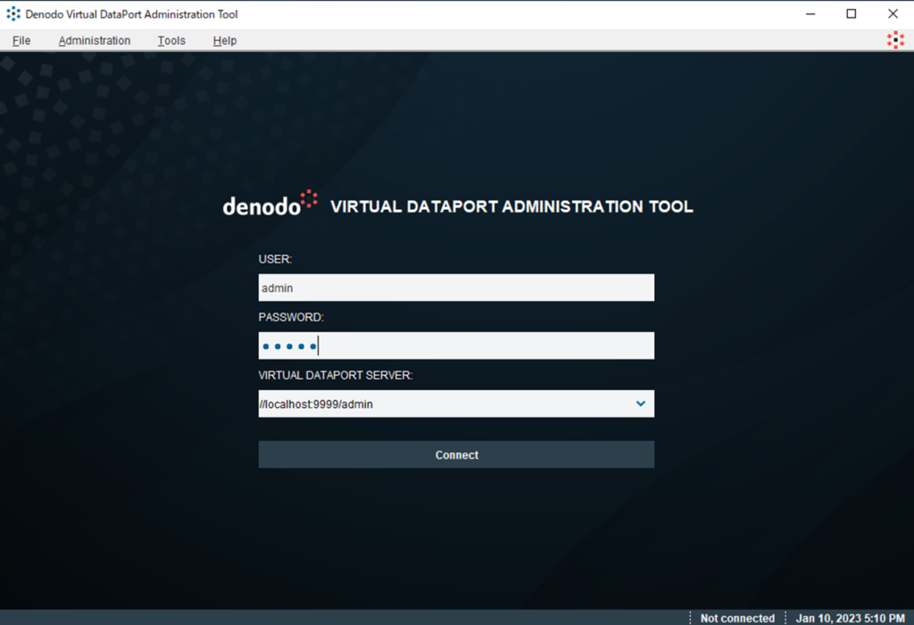
Task: Open the File menu
Action: (x=21, y=40)
